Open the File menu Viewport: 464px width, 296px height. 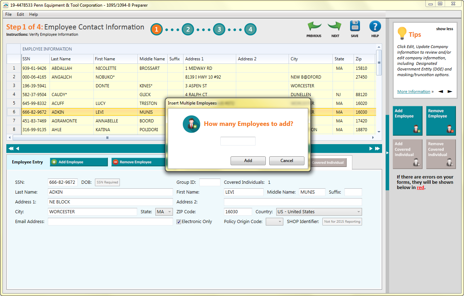click(8, 14)
